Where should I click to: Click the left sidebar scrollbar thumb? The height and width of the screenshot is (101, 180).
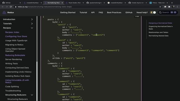[37, 39]
